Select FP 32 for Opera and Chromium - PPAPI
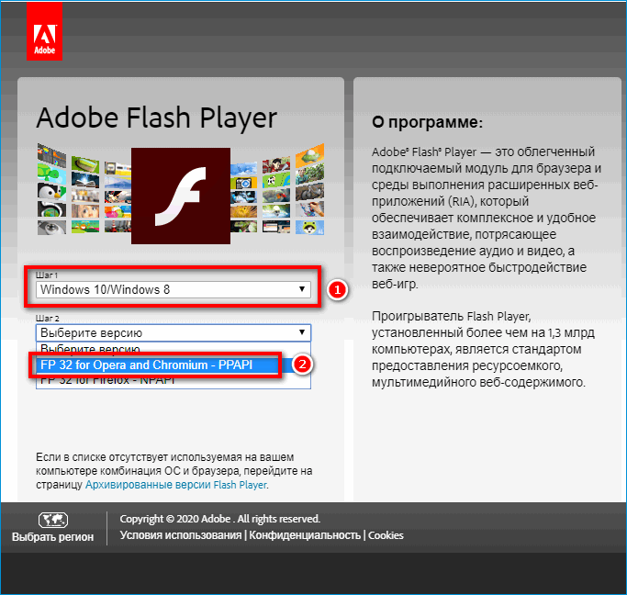 174,365
